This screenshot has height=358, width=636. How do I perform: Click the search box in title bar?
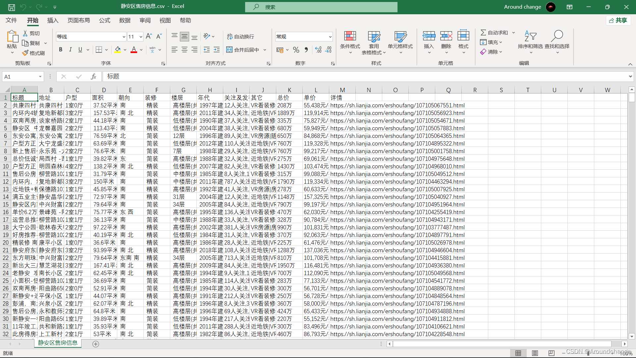coord(321,7)
